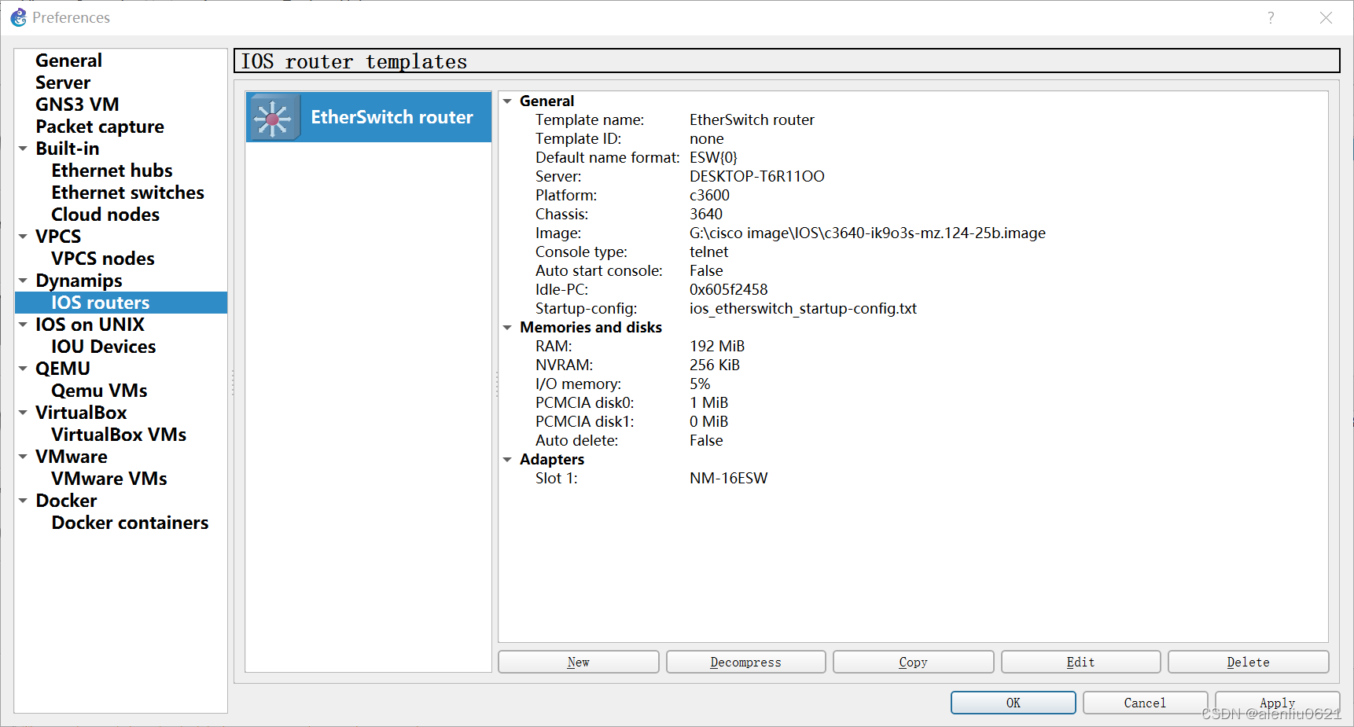Image resolution: width=1354 pixels, height=727 pixels.
Task: Click the Cancel button
Action: tap(1145, 703)
